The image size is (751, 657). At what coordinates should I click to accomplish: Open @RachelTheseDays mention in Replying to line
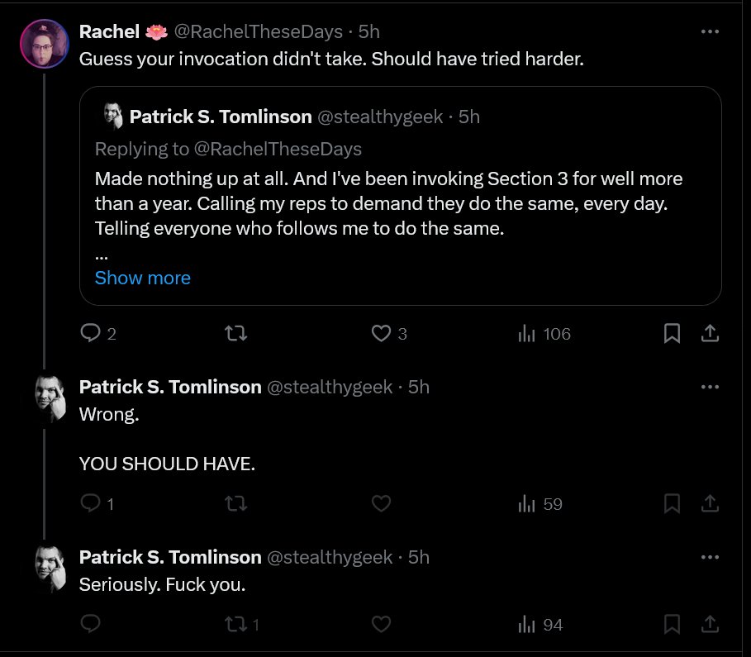278,149
